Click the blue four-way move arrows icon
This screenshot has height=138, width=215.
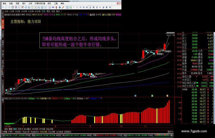click(x=60, y=7)
